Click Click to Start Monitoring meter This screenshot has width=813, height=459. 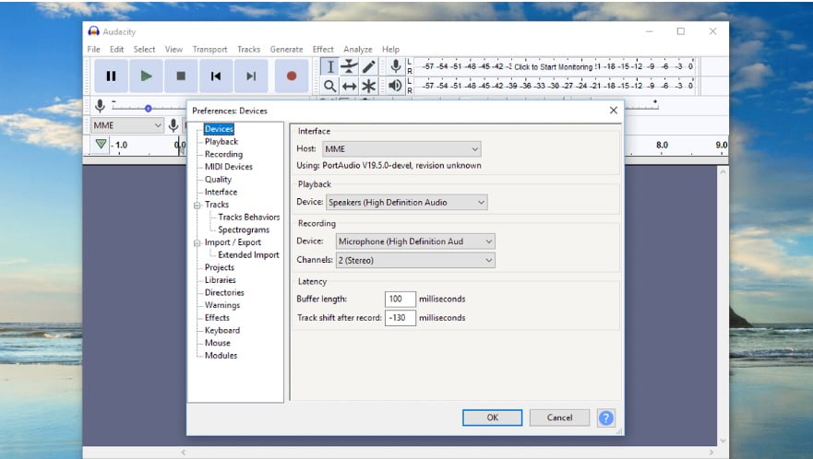(553, 67)
